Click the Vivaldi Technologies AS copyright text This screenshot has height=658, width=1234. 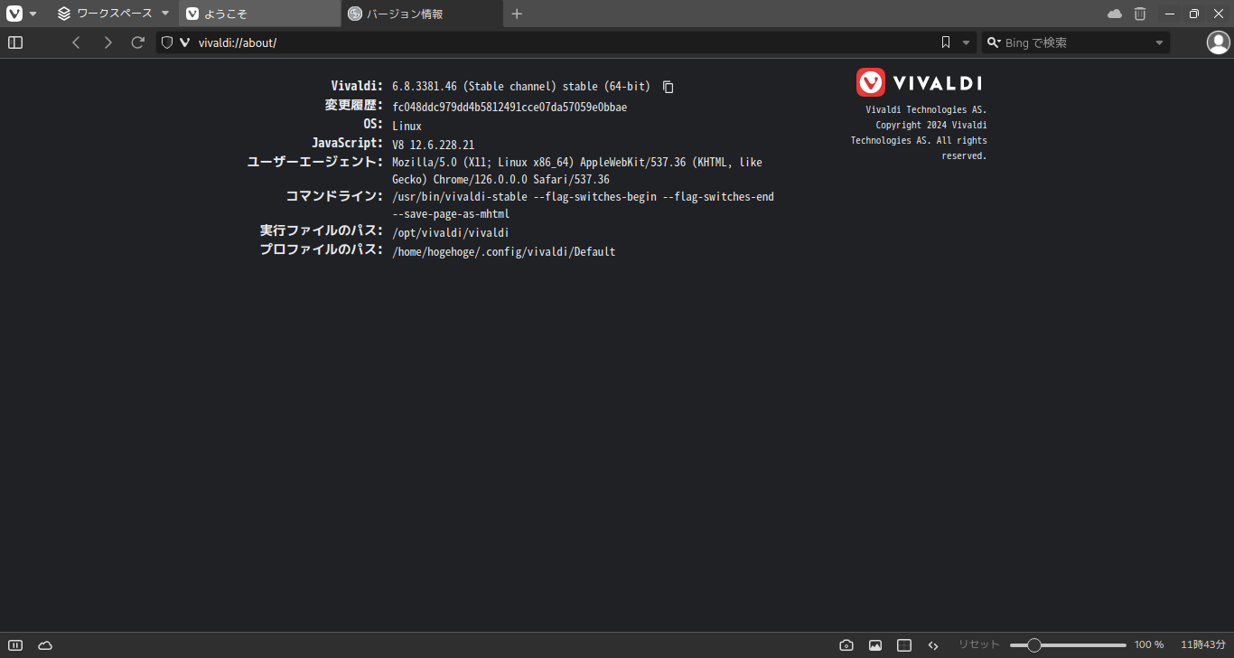pos(919,133)
